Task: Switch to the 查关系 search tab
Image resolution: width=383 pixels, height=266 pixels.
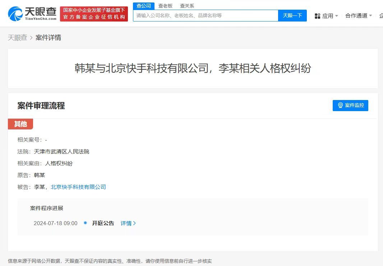Action: (187, 6)
